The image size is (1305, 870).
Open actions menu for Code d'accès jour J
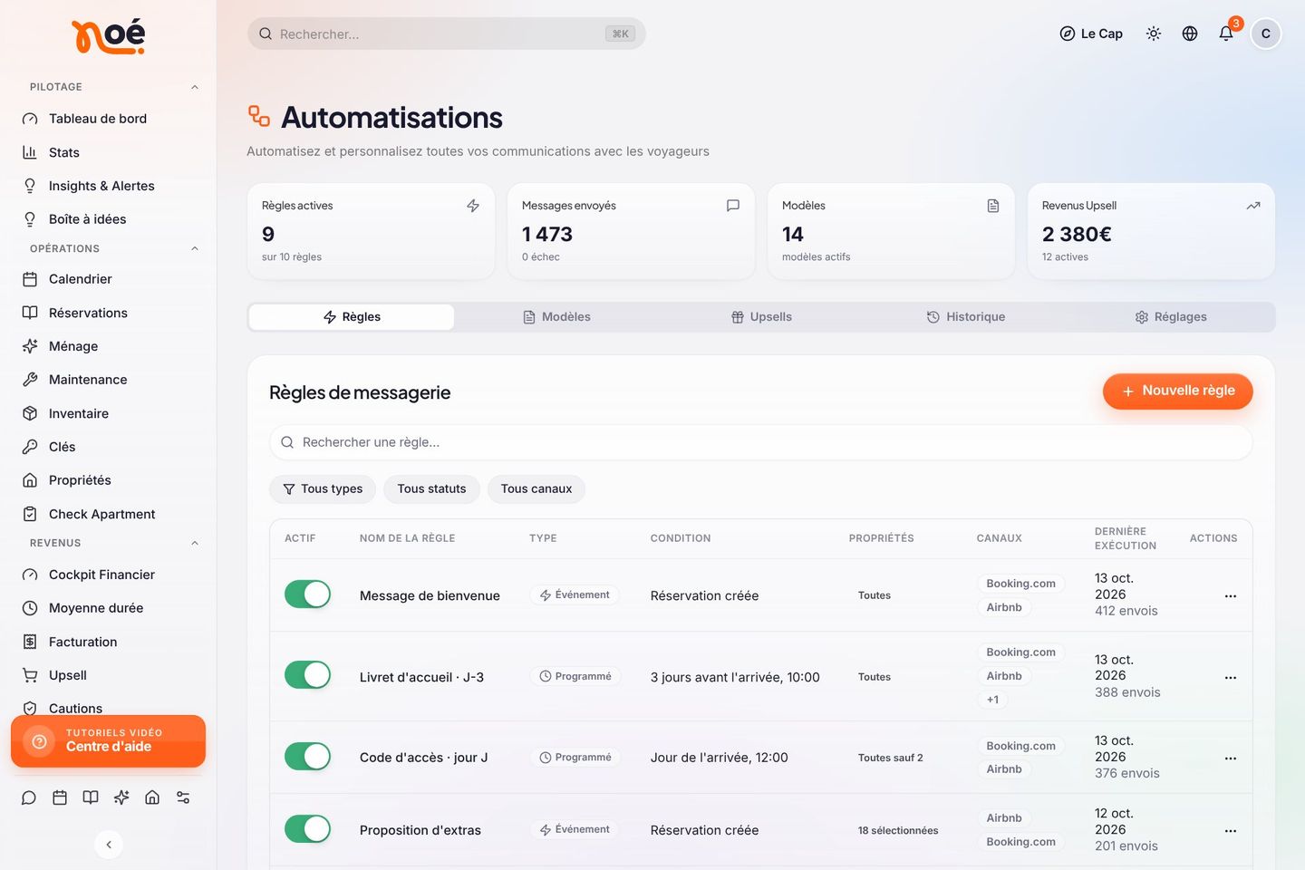[x=1231, y=758]
